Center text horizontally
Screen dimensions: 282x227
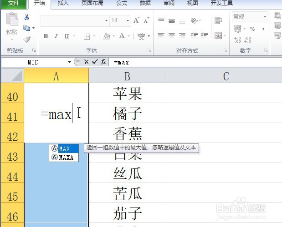coord(172,35)
